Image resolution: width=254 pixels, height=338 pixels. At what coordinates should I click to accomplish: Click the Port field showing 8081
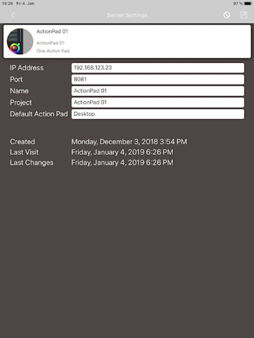[x=158, y=80]
